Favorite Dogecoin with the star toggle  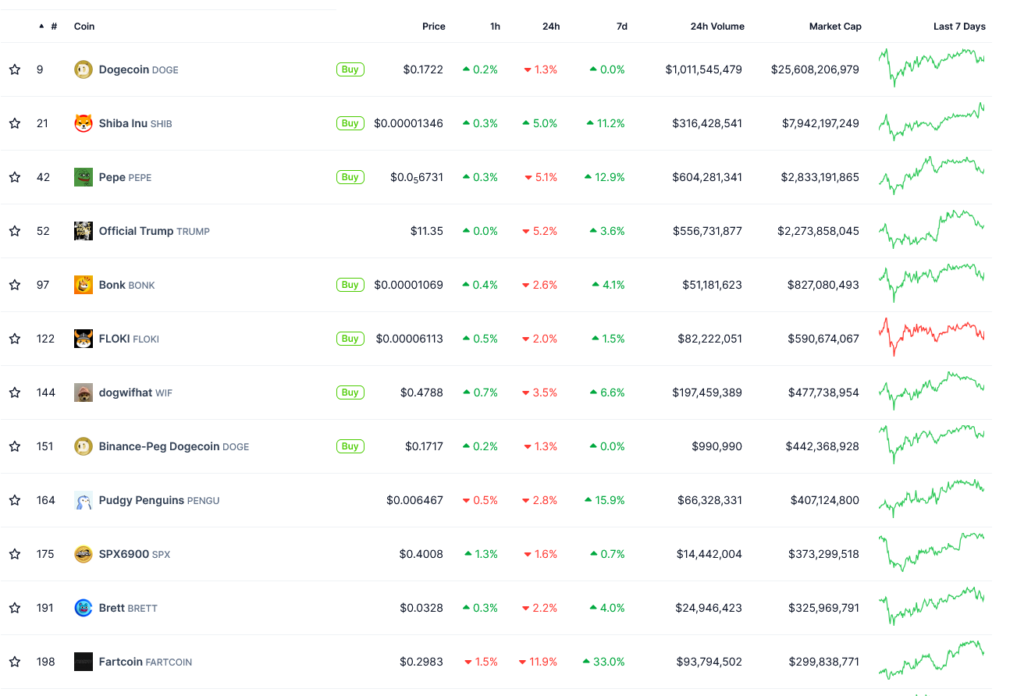tap(15, 69)
